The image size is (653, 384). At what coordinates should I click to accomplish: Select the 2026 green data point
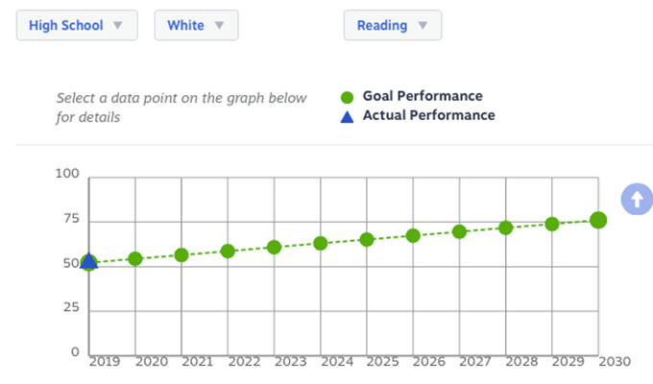click(413, 236)
